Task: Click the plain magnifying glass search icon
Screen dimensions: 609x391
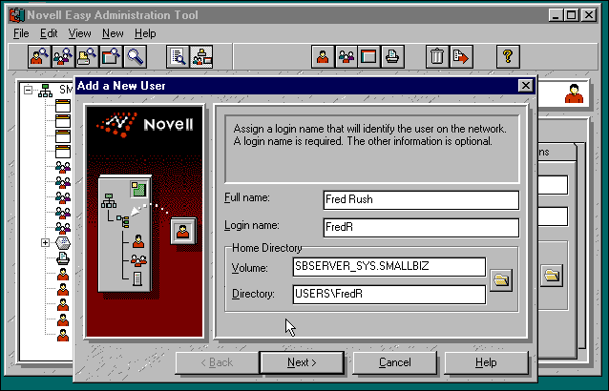Action: [135, 56]
